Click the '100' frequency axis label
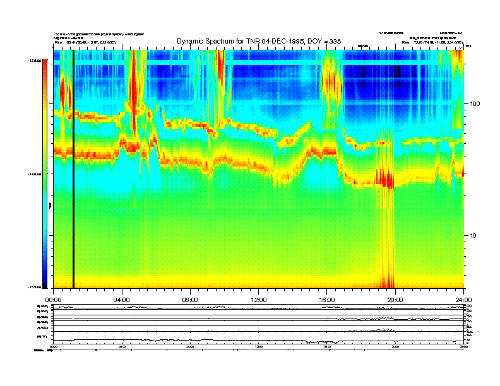This screenshot has height=386, width=500. tap(475, 104)
